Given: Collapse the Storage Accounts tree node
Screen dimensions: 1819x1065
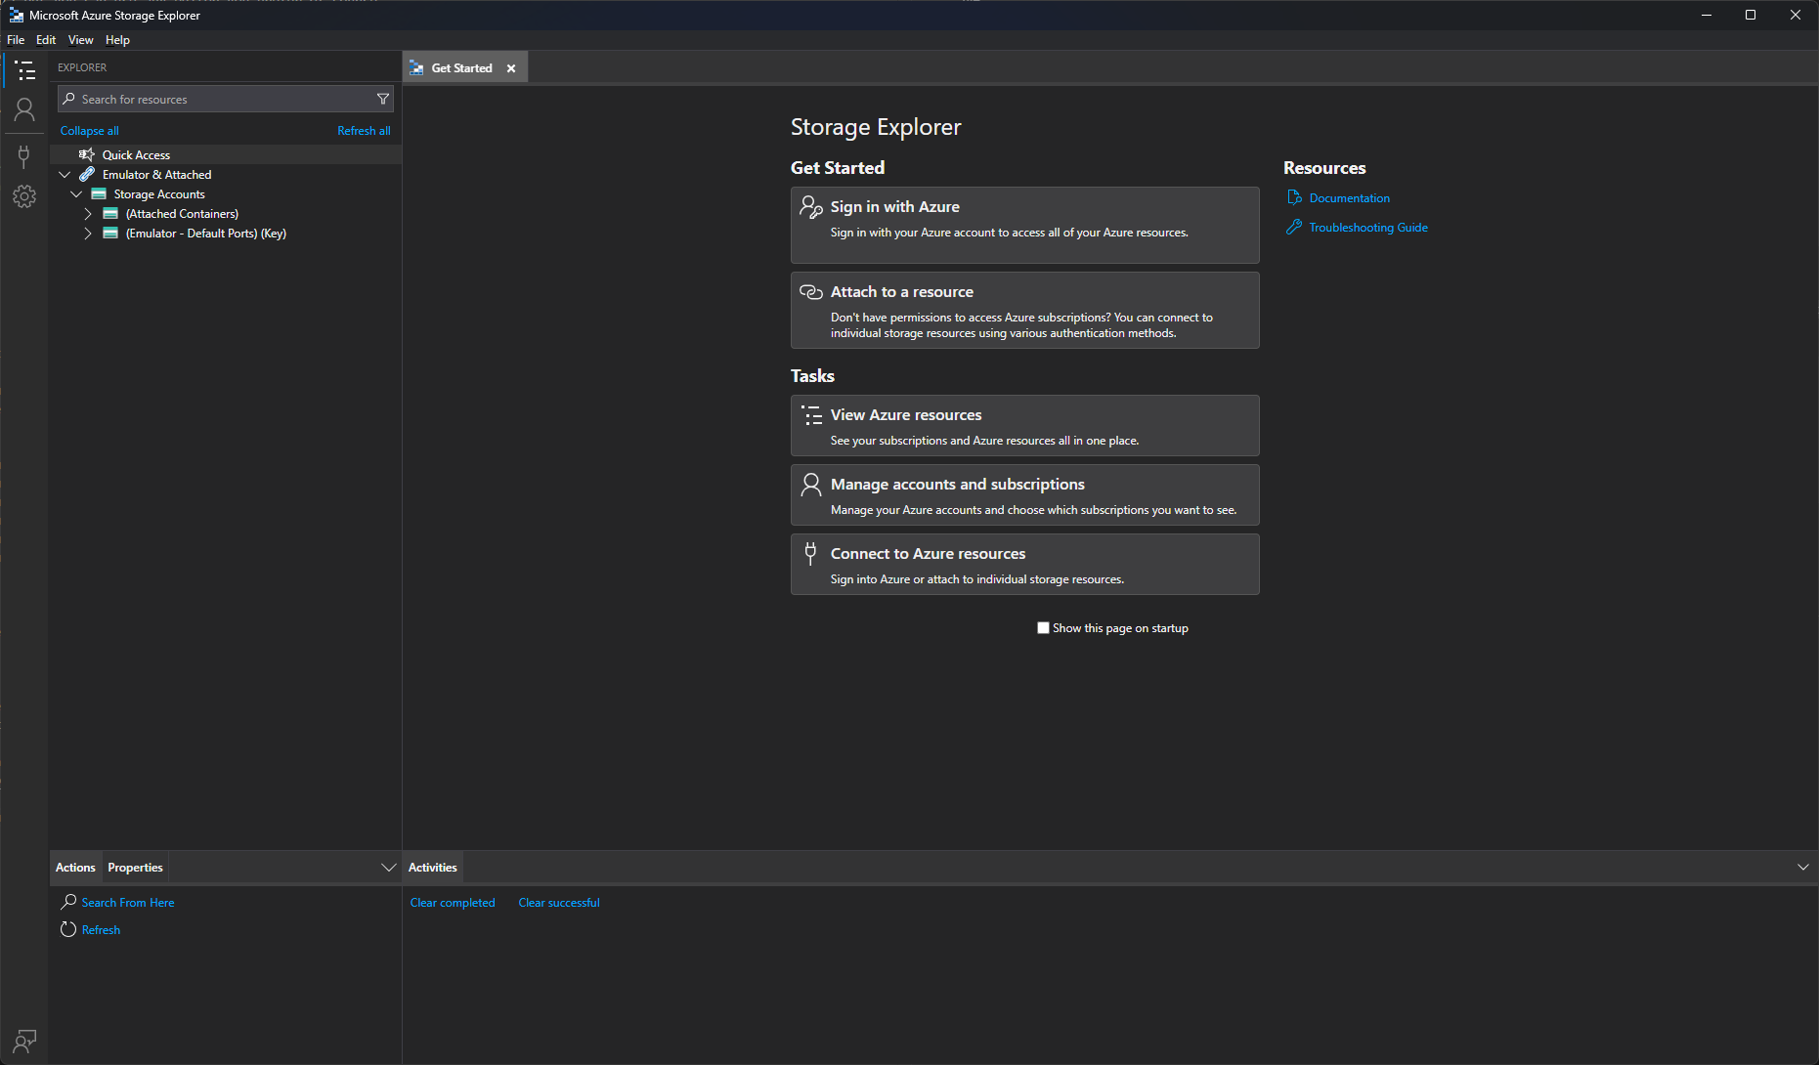Looking at the screenshot, I should (76, 193).
